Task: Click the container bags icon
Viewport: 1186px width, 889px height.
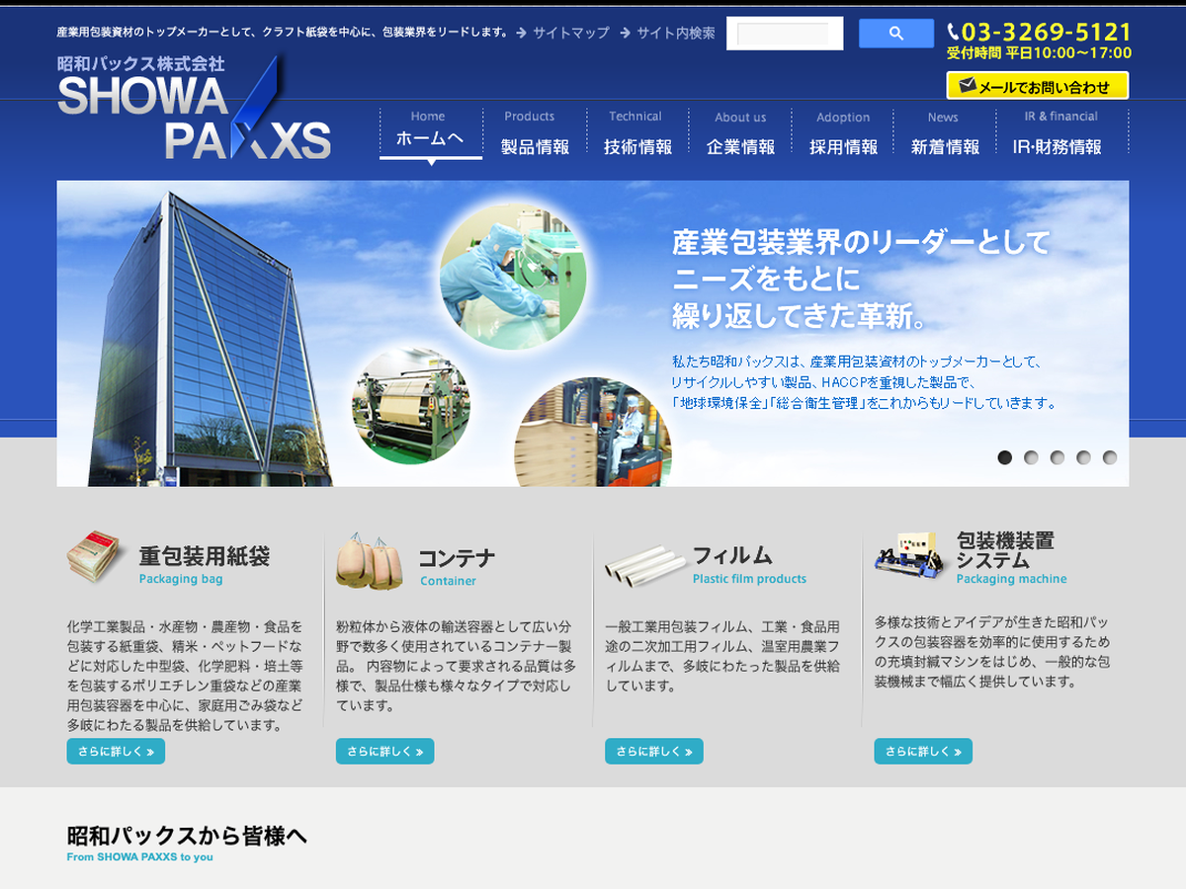Action: point(369,561)
